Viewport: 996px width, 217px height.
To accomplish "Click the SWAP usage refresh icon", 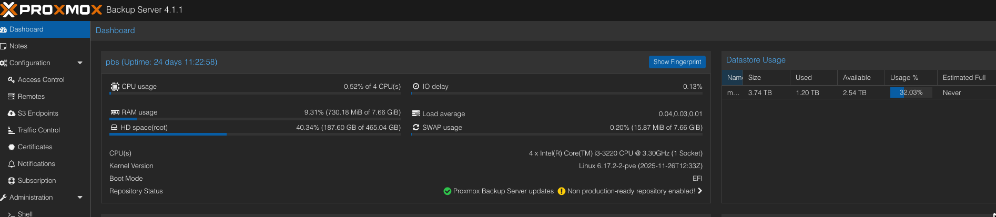I will click(415, 127).
